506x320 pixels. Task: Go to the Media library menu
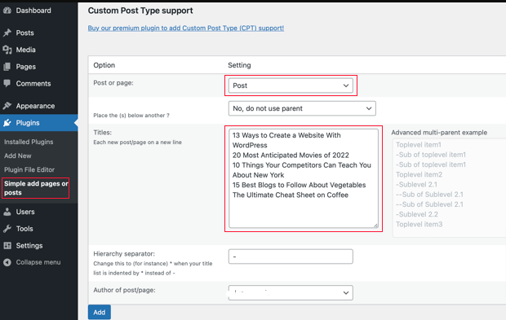click(x=26, y=50)
